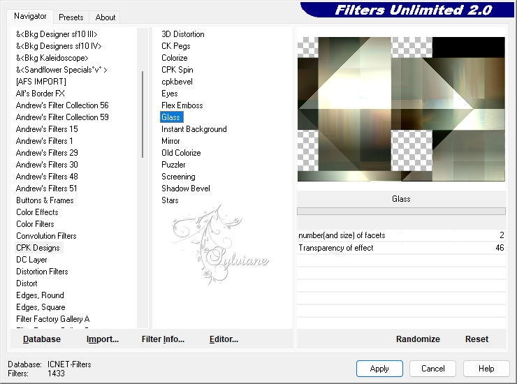Select &<Sandflower Specials°v° > category
Image resolution: width=517 pixels, height=384 pixels.
click(61, 70)
